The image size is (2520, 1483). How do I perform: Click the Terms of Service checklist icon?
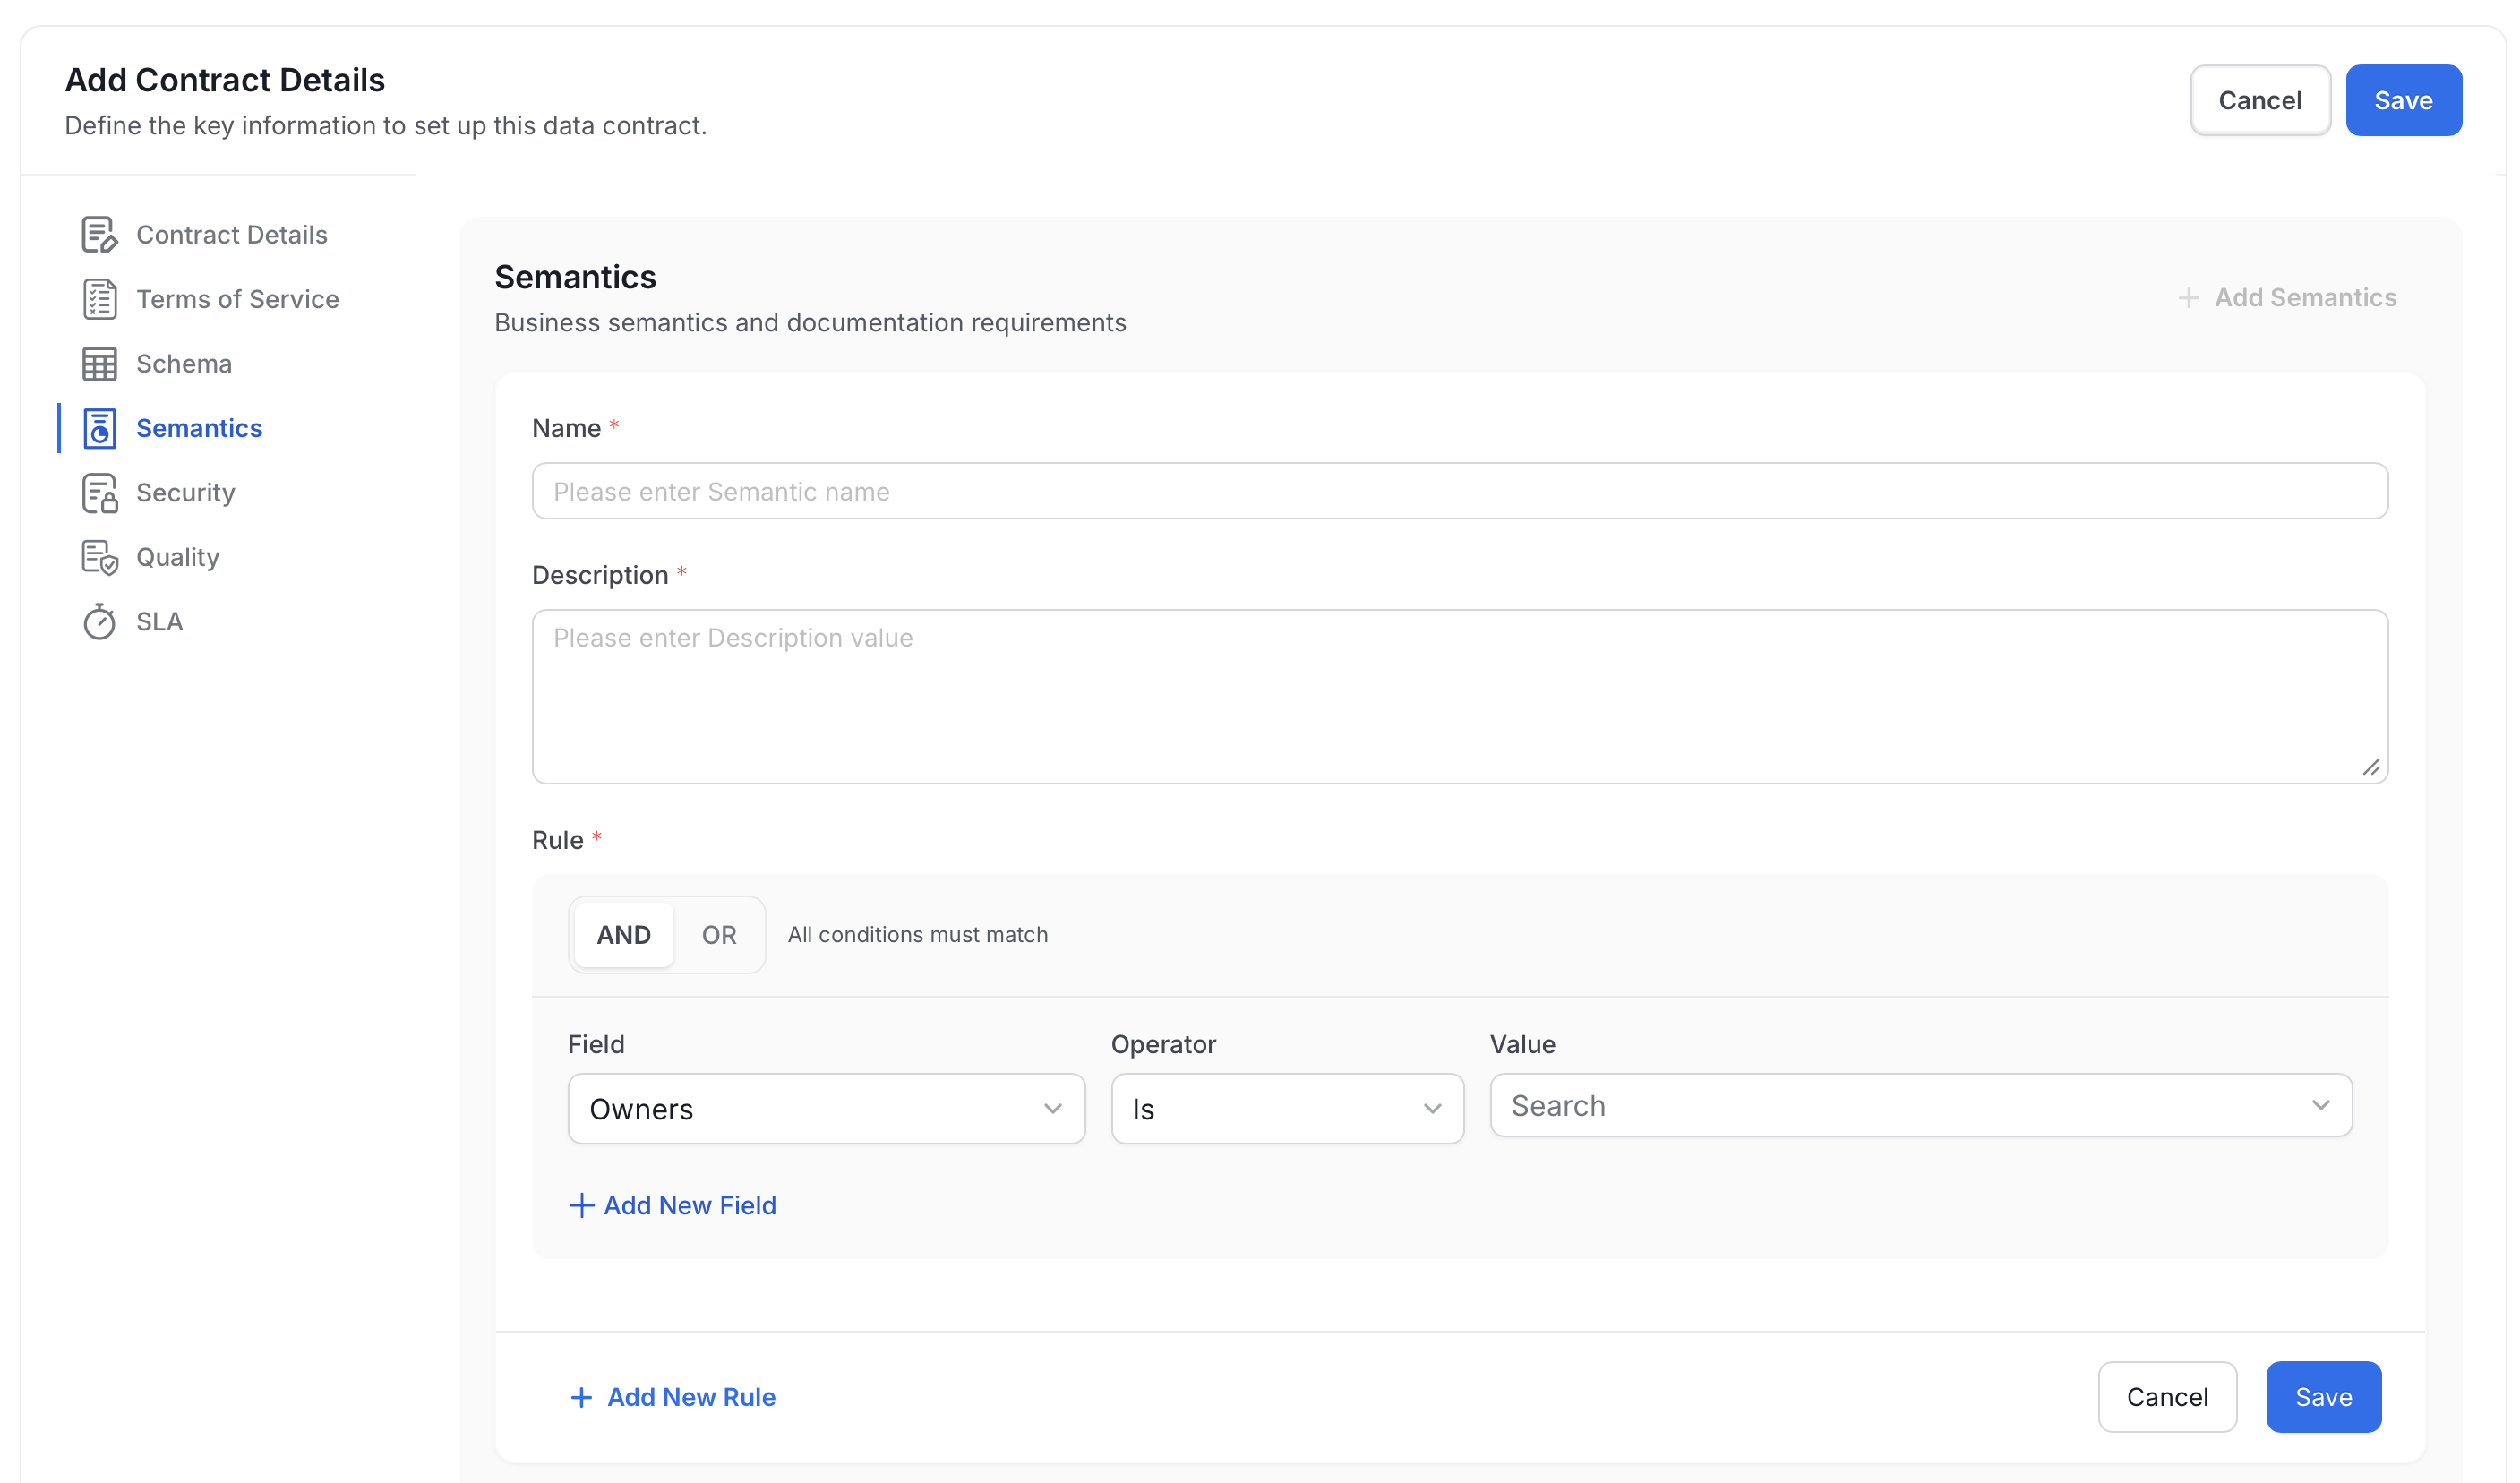coord(99,299)
